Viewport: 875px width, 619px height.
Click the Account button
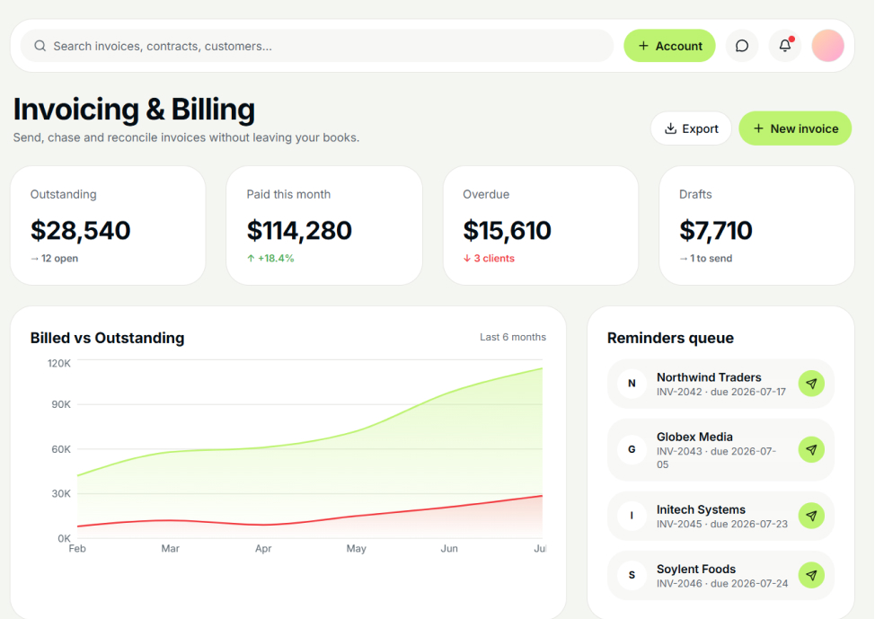[x=669, y=46]
